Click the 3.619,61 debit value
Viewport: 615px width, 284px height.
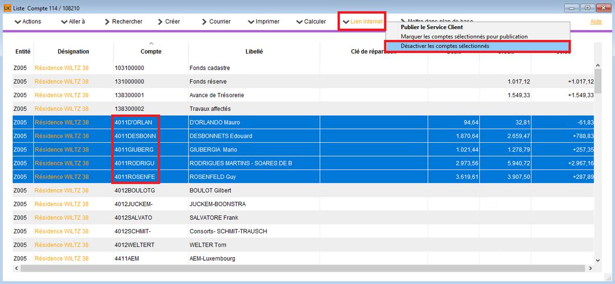click(x=467, y=177)
